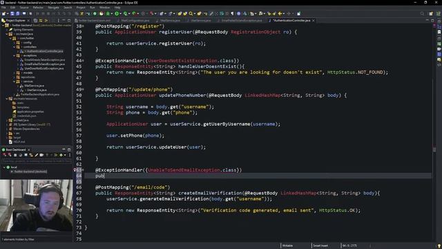Select application.properties file
This screenshot has width=442, height=249.
28,112
